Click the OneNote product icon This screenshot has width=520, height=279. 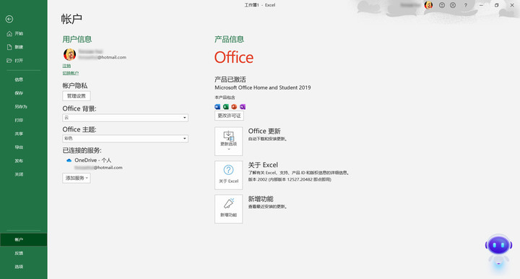click(x=243, y=107)
